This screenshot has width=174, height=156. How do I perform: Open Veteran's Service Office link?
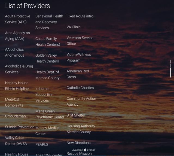(80, 41)
